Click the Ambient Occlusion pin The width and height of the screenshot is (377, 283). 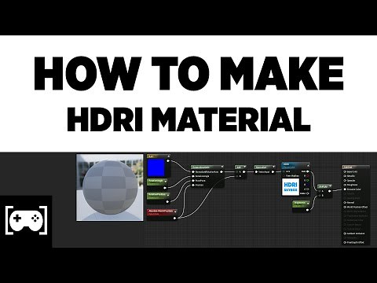point(345,233)
